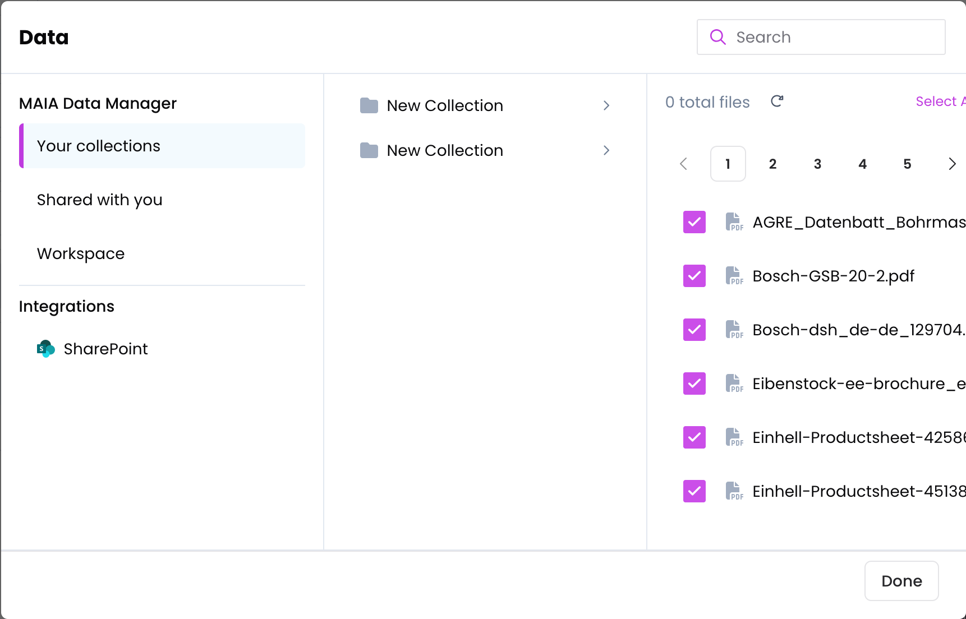Jump to page 3 of files
Viewport: 966px width, 619px height.
[x=818, y=164]
